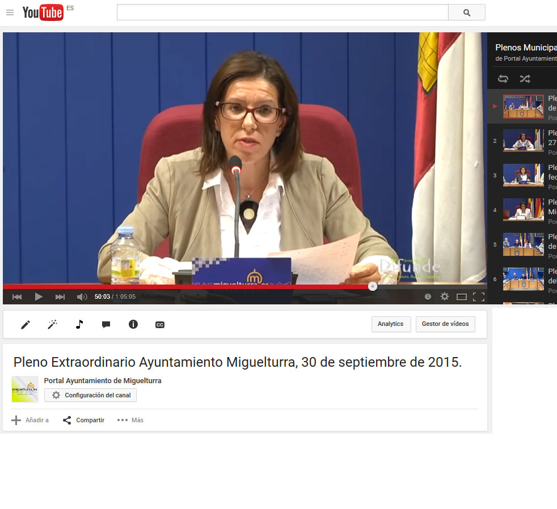Open the Añadir a menu
The image size is (557, 509).
[30, 420]
